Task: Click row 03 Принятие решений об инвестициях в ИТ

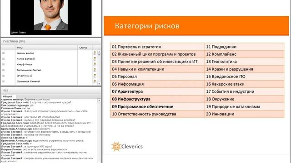Action: click(x=157, y=62)
